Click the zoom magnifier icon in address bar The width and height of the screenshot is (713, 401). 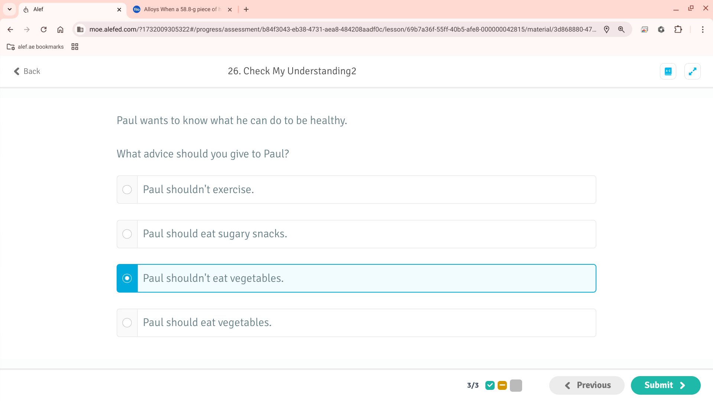click(x=621, y=29)
